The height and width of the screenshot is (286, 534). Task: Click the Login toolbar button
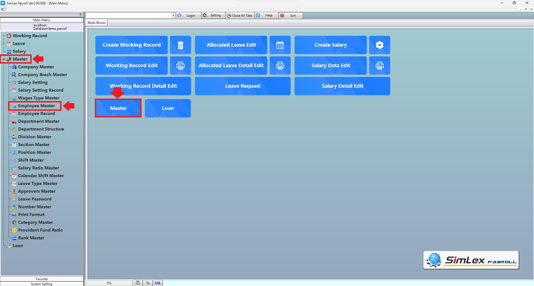(188, 16)
